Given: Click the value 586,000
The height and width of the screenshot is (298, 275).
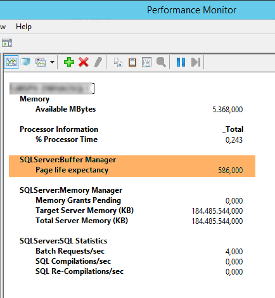Looking at the screenshot, I should pyautogui.click(x=231, y=171).
